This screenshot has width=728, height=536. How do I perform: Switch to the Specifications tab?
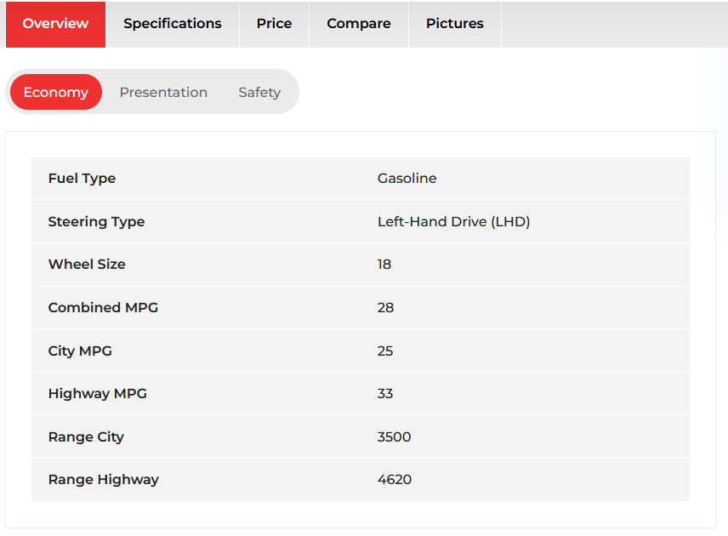(173, 24)
